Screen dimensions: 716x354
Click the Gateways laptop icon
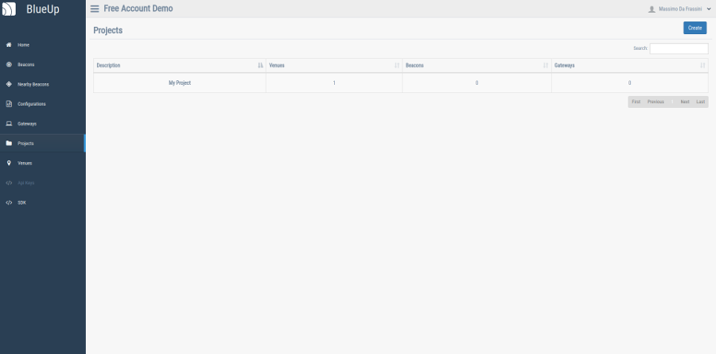[9, 124]
